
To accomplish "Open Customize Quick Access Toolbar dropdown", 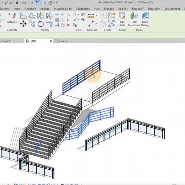I will (57, 2).
